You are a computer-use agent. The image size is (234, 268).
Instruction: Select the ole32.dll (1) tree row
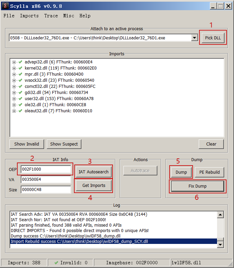click(x=55, y=104)
